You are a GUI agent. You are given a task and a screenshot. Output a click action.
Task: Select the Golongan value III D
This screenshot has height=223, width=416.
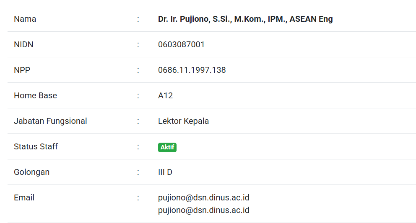click(x=165, y=172)
